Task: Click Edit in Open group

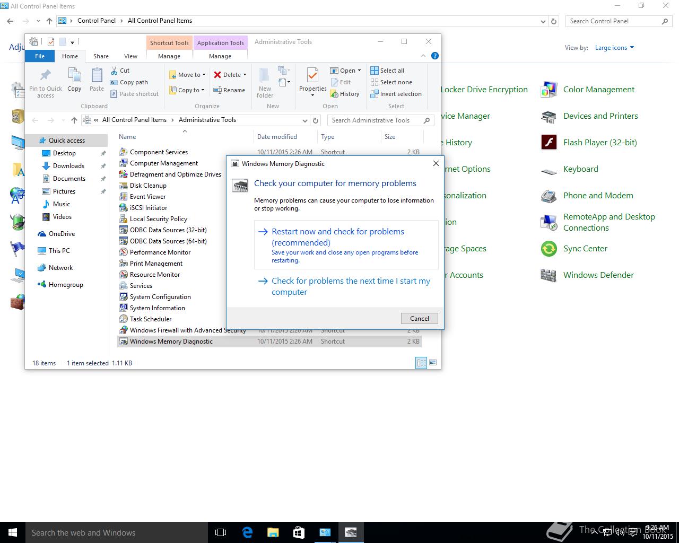Action: click(341, 82)
